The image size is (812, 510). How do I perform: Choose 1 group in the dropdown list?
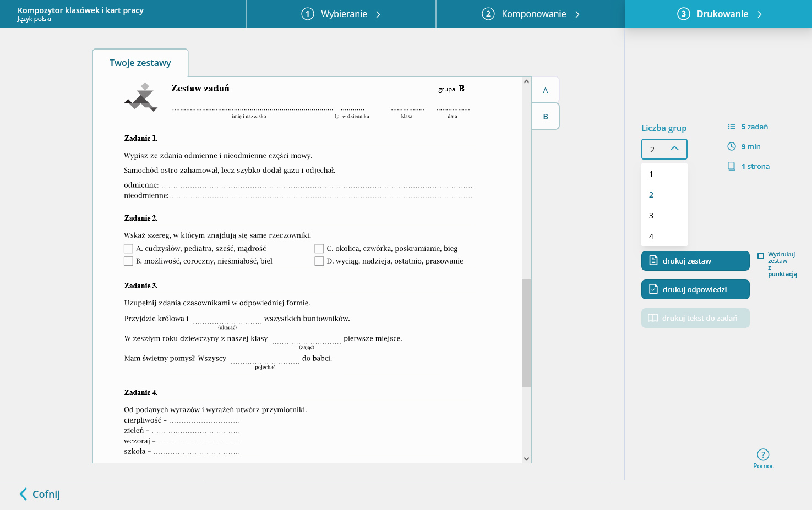pos(664,174)
